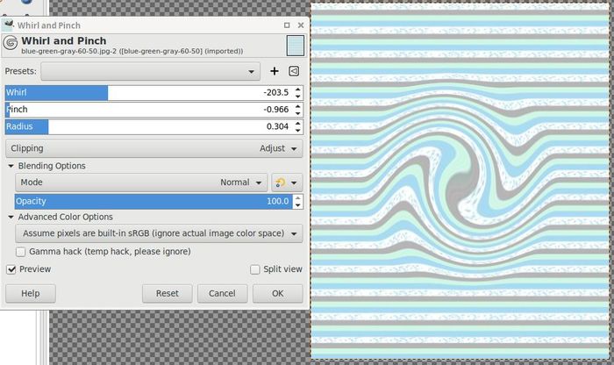Viewport: 614px width, 365px height.
Task: Close the Whirl and Pinch dialog
Action: pos(301,26)
